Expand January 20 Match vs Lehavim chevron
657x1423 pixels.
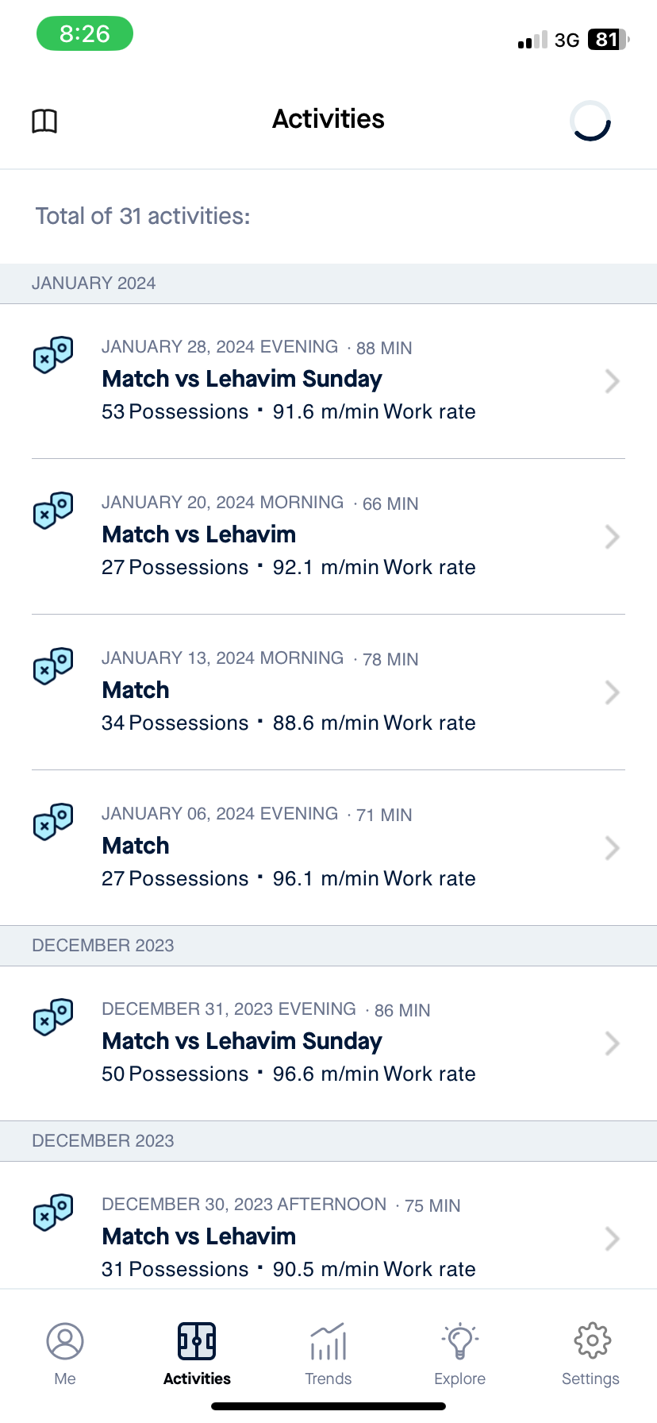coord(612,537)
